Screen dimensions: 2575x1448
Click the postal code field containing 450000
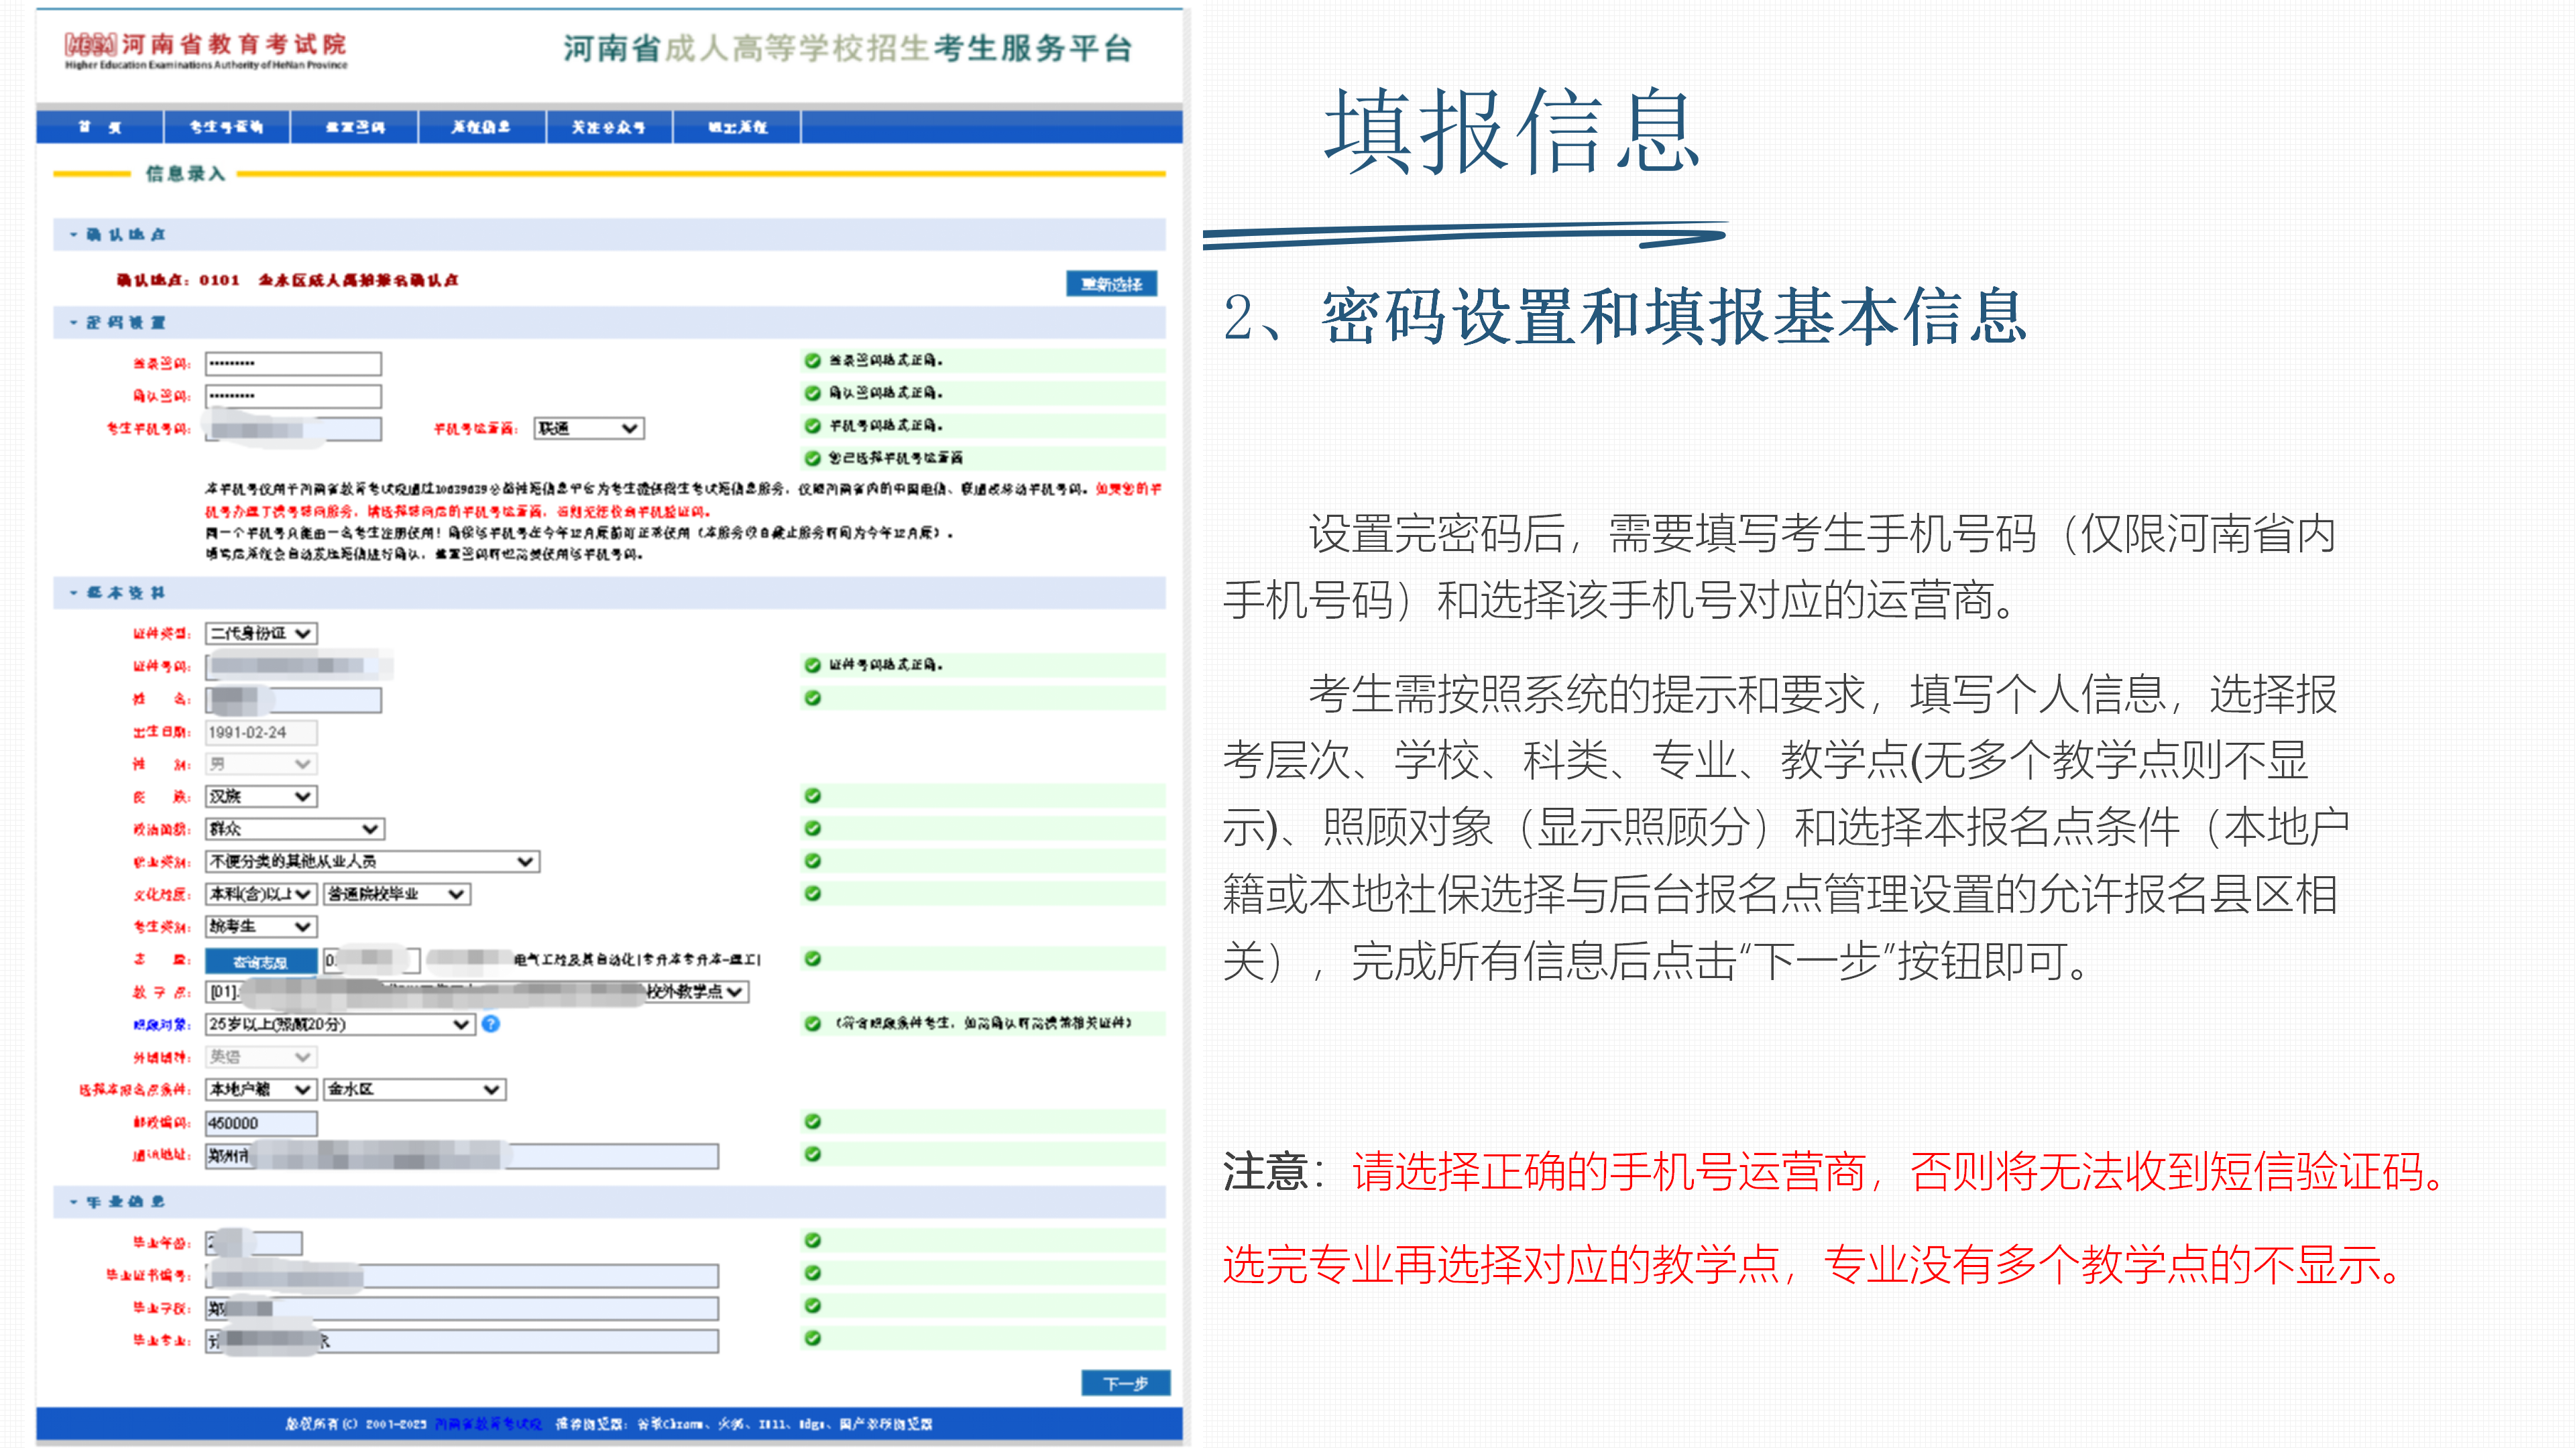click(262, 1124)
